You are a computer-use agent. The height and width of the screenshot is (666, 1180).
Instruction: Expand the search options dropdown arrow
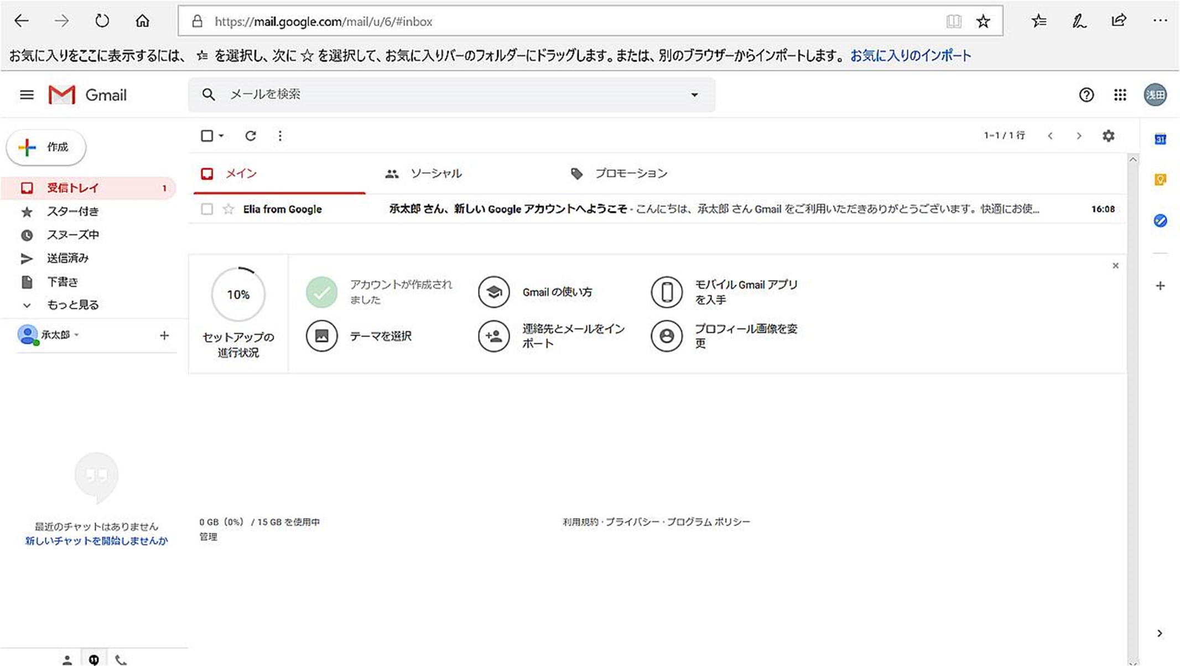coord(694,95)
